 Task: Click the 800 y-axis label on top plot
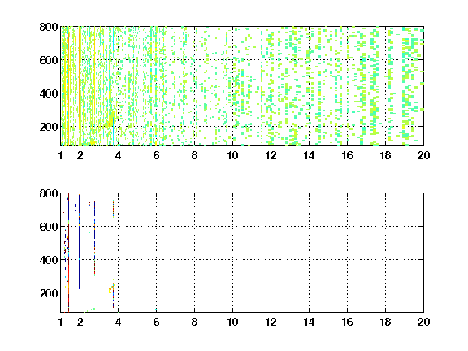click(49, 27)
